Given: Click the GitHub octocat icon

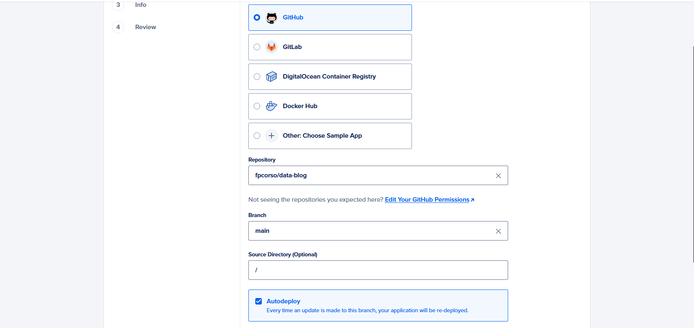Looking at the screenshot, I should tap(272, 17).
